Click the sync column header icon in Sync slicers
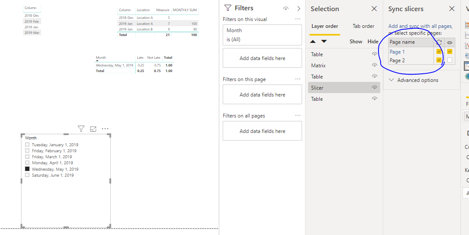469x235 pixels. 439,42
